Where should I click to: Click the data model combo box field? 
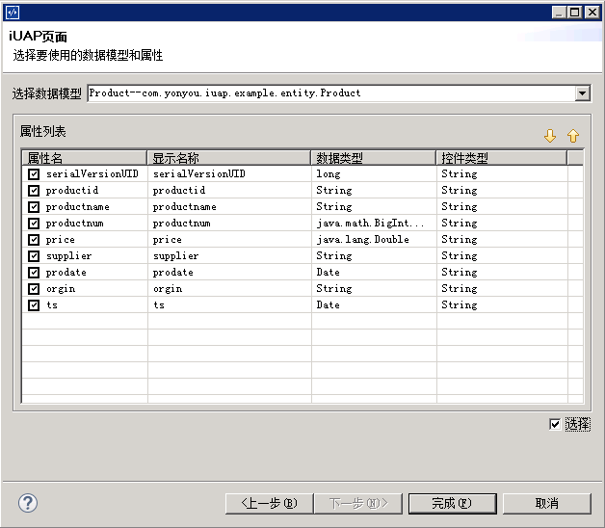pos(329,93)
